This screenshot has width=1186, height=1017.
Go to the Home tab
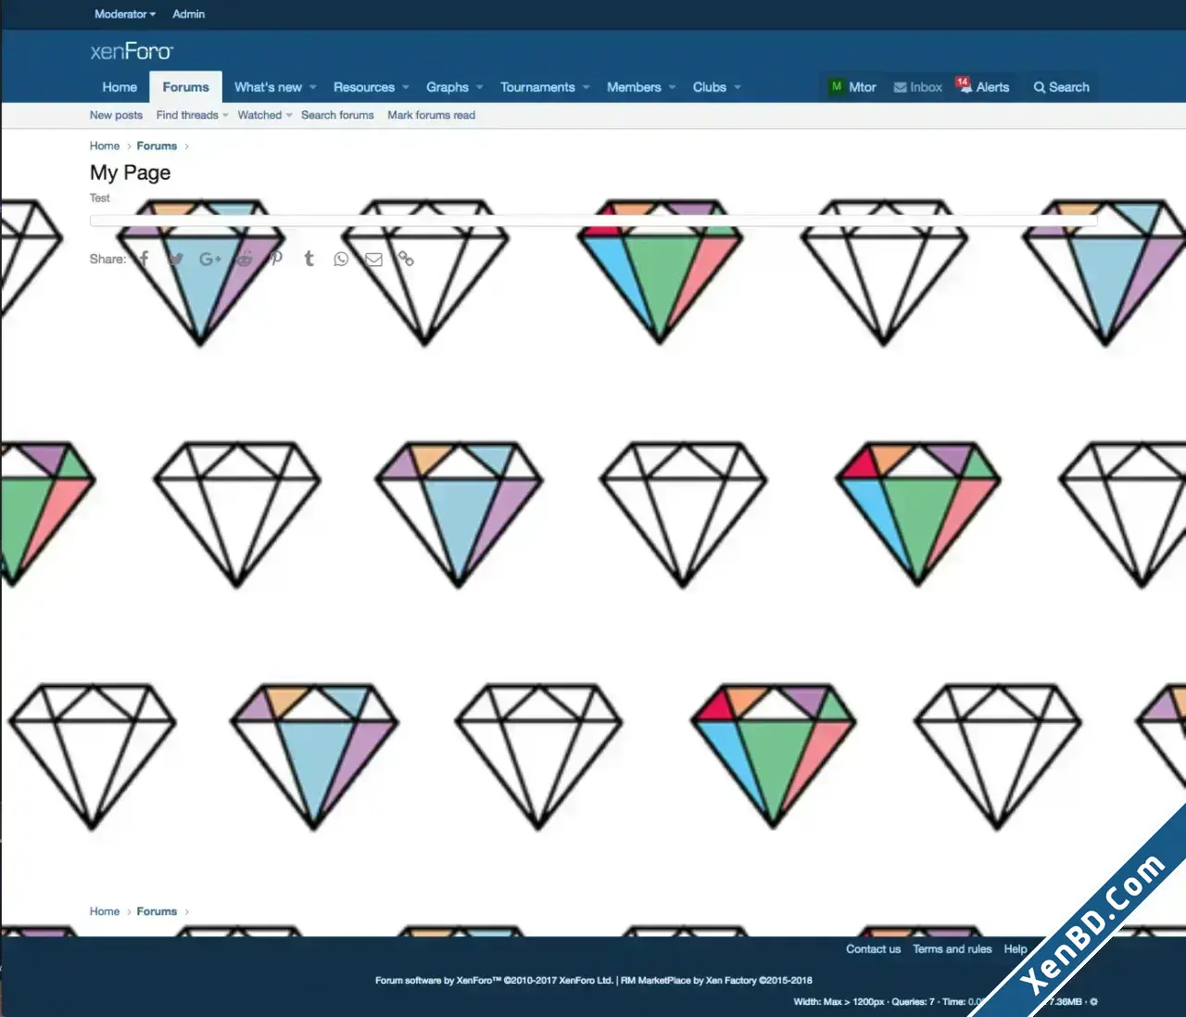pos(120,87)
